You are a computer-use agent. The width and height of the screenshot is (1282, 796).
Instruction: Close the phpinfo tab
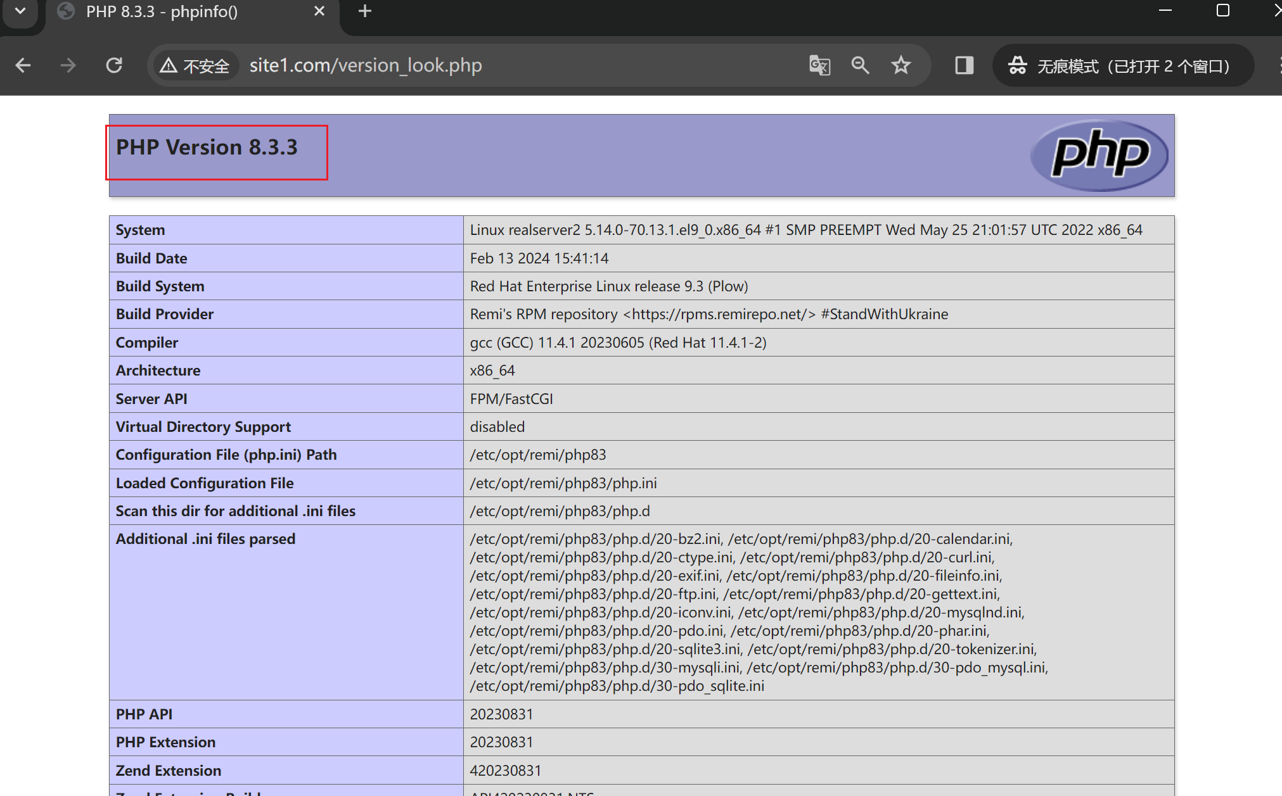[x=319, y=11]
